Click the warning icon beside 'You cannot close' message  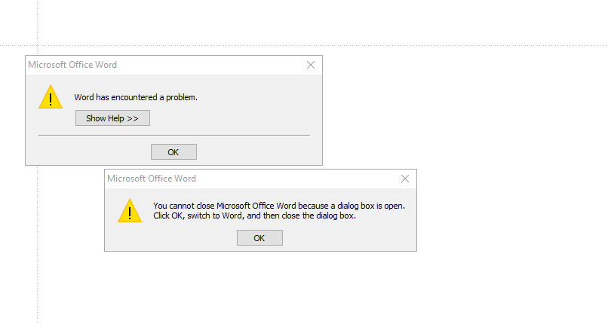(130, 210)
